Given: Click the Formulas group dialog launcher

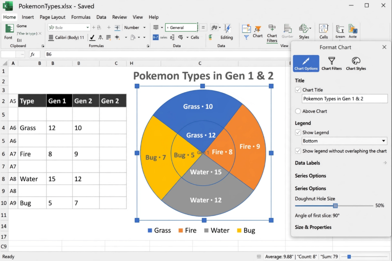Looking at the screenshot, I should click(148, 46).
